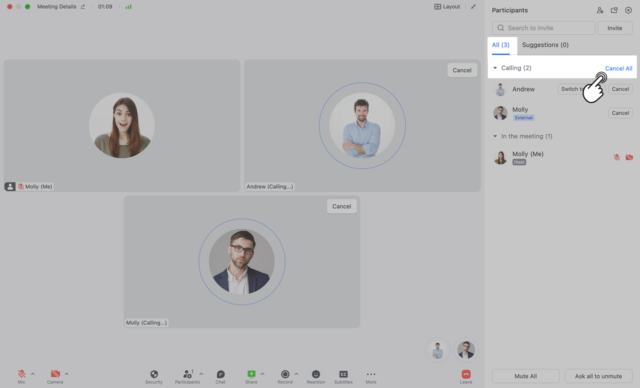Click the green Share screen icon
The image size is (640, 388).
[x=250, y=374]
